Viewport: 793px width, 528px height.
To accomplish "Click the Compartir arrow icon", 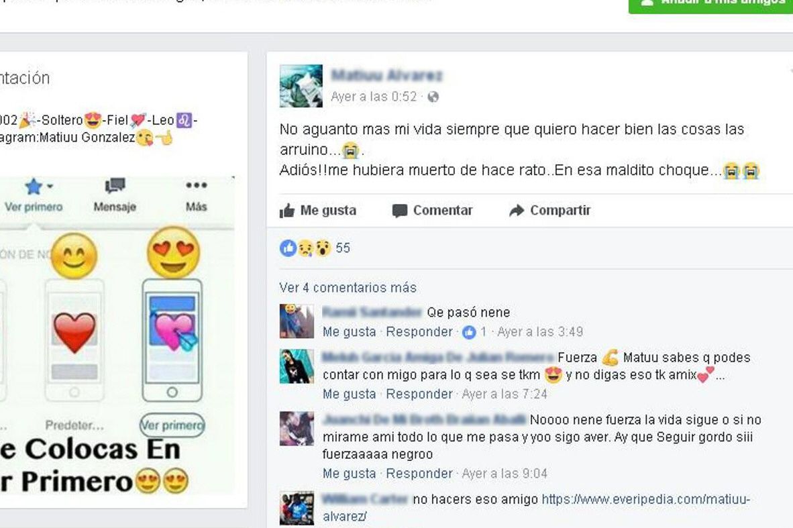I will coord(517,211).
